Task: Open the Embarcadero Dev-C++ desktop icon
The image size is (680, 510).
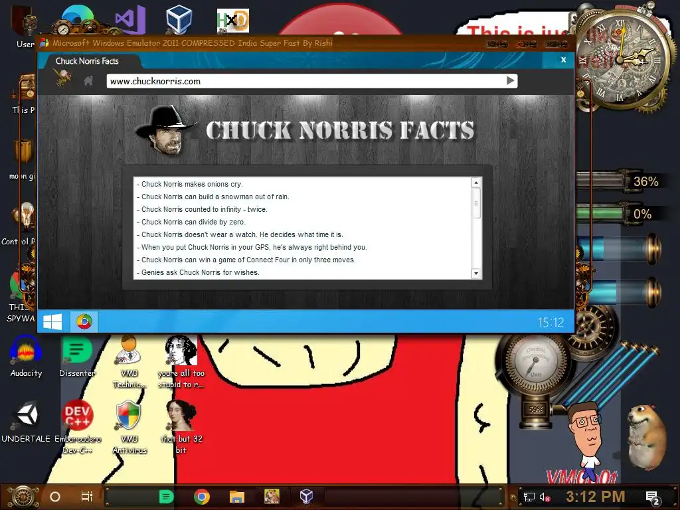Action: [x=78, y=427]
